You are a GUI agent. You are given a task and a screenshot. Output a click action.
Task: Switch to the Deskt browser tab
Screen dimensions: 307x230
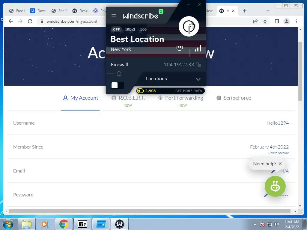[x=80, y=11]
